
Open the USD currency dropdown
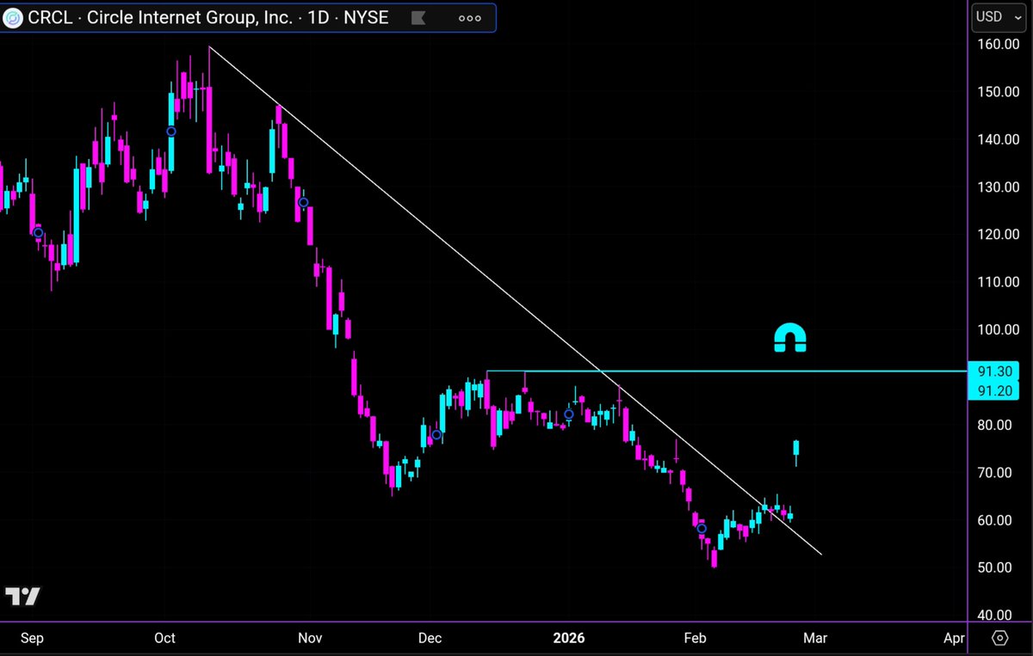point(999,15)
